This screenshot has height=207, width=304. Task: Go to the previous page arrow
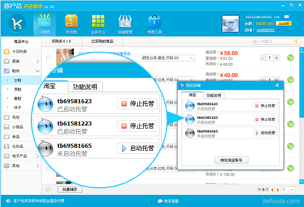click(x=272, y=190)
